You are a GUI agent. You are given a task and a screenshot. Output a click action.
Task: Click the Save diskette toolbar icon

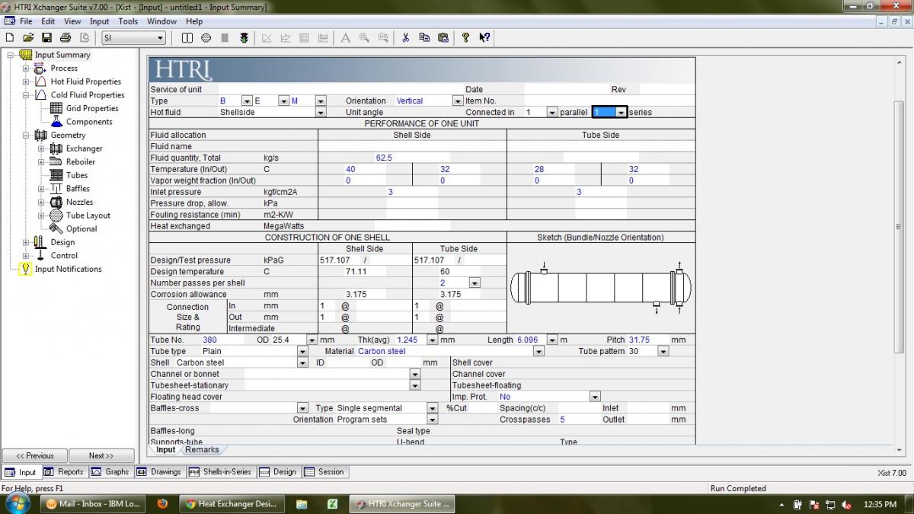click(x=46, y=37)
